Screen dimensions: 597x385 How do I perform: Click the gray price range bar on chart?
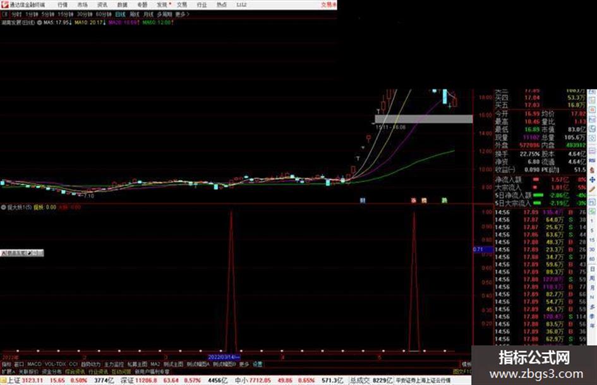click(x=424, y=119)
